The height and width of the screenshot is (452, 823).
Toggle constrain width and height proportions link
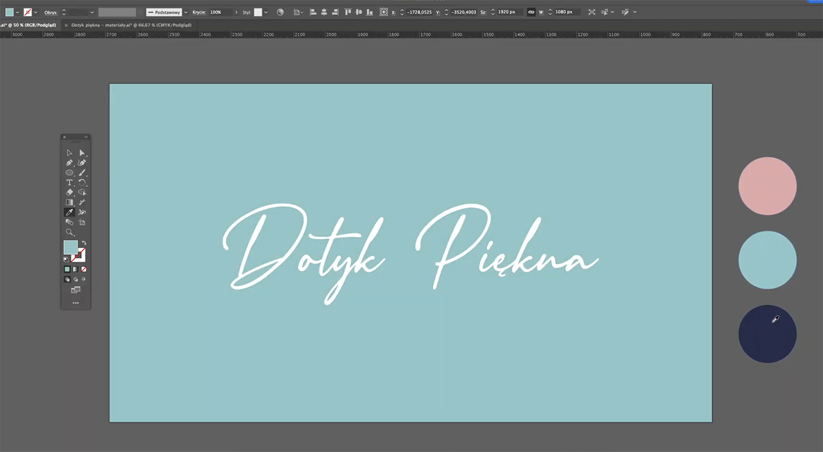tap(531, 12)
